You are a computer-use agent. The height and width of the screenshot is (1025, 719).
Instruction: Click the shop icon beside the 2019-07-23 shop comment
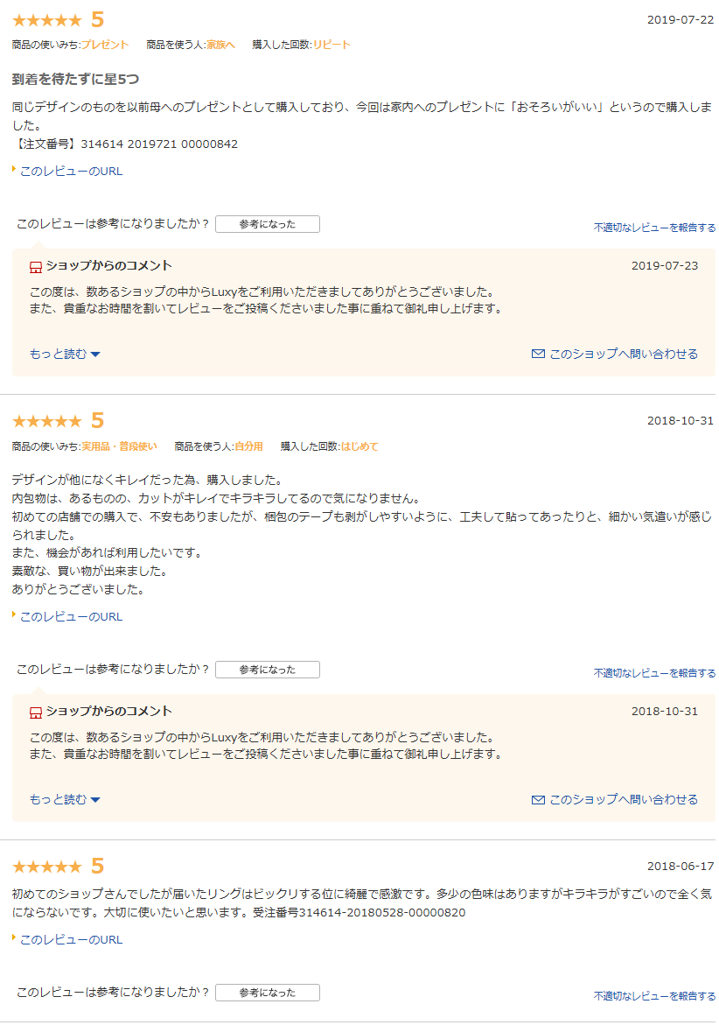(36, 267)
